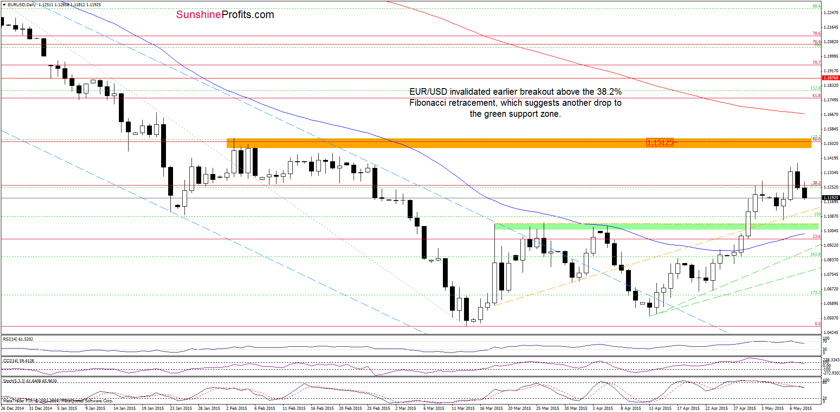Click the 20 Feb 2015 date label

(x=350, y=408)
